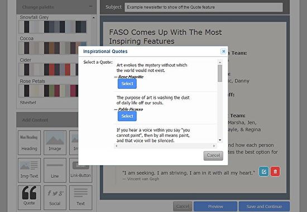Click quote list scrollbar down arrow

pos(220,140)
